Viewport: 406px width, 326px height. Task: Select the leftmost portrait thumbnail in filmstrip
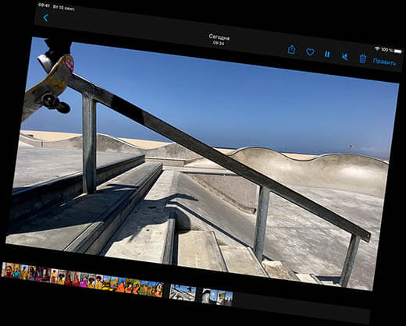7,271
